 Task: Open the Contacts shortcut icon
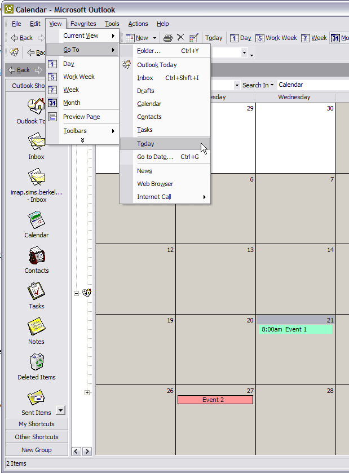pyautogui.click(x=37, y=255)
